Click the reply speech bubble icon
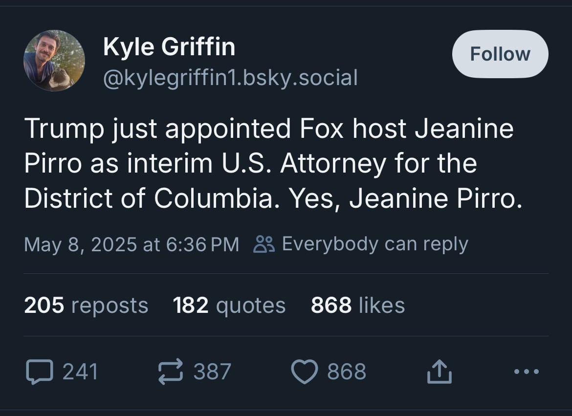Image resolution: width=572 pixels, height=416 pixels. tap(39, 372)
